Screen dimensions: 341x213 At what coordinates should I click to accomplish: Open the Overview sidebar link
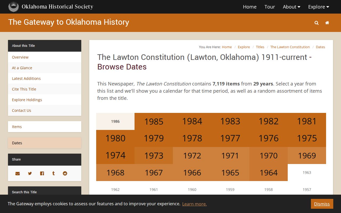coord(44,57)
